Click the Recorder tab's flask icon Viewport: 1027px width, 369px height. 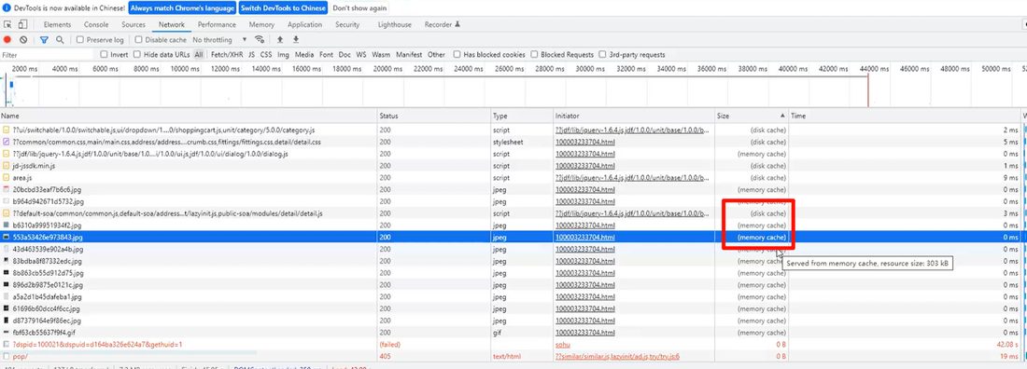(x=457, y=25)
